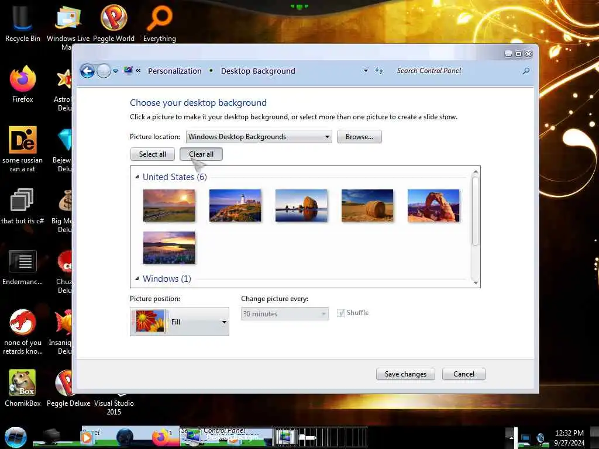
Task: Click the Astro Deluxe star desktop icon
Action: tap(64, 89)
